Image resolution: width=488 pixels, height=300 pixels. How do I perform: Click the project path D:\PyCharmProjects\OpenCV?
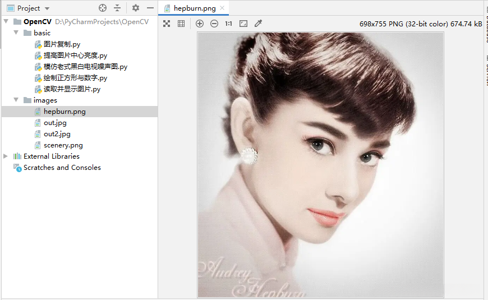click(102, 22)
